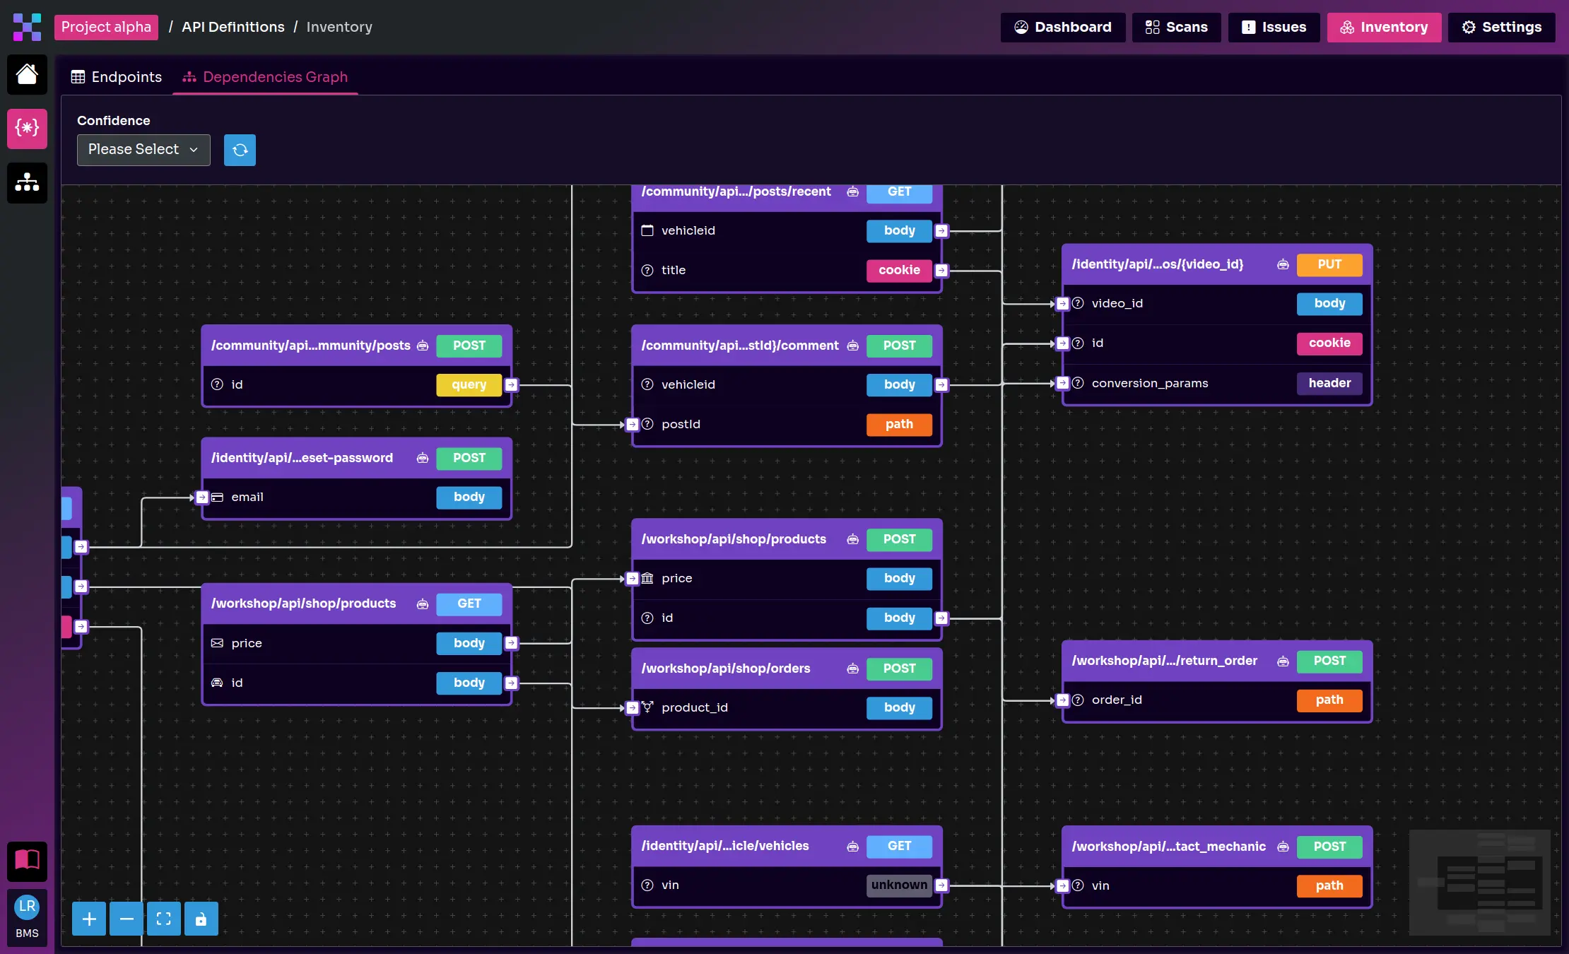Click the fit view icon
Viewport: 1569px width, 954px height.
[x=164, y=919]
